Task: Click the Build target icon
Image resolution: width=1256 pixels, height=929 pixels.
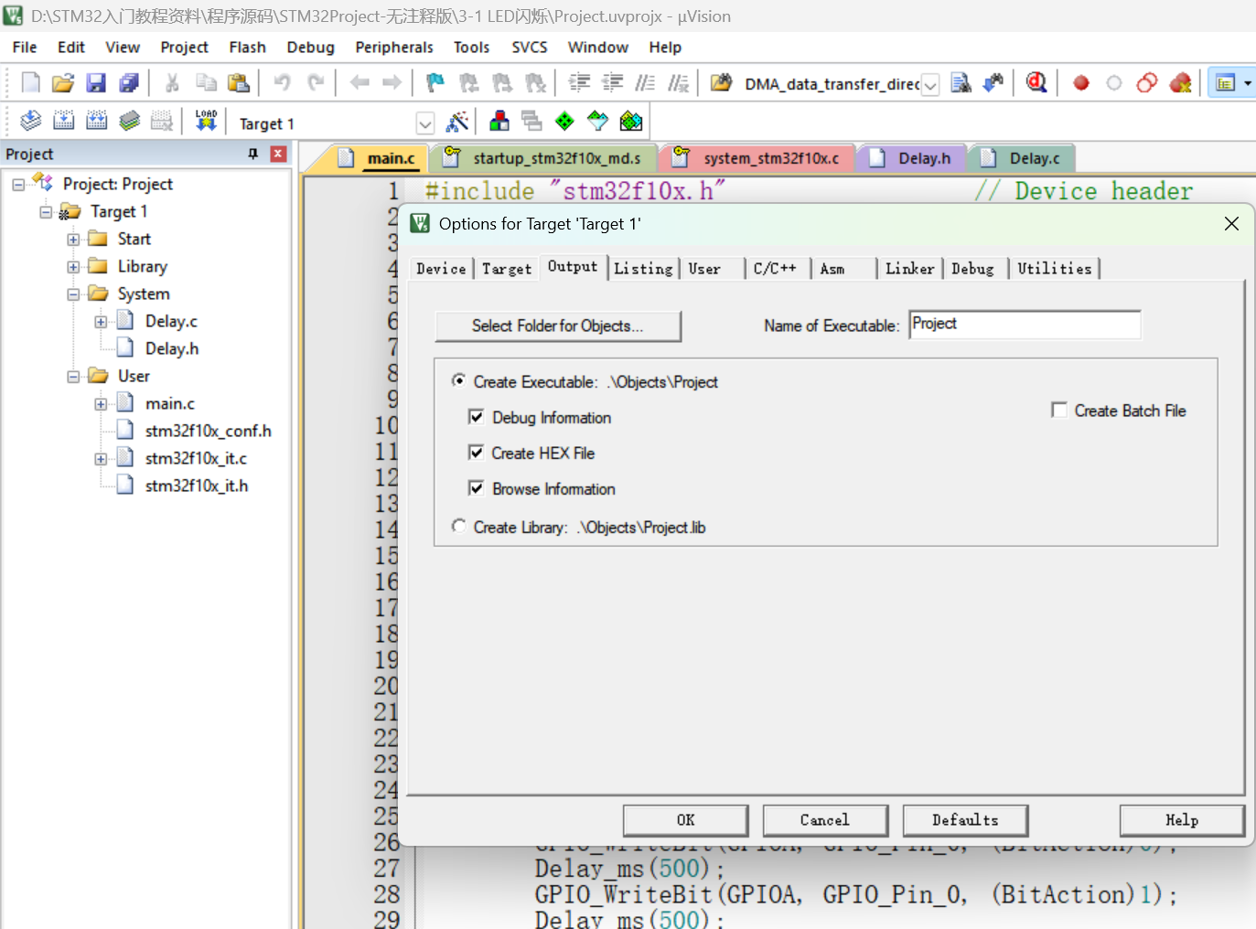Action: click(x=63, y=121)
